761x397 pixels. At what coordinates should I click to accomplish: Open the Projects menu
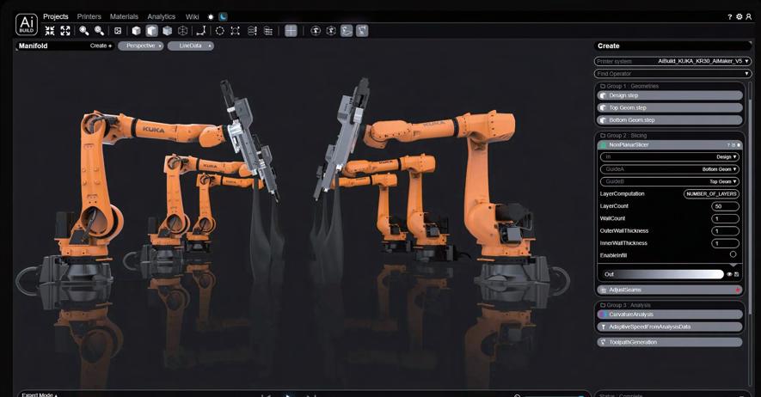coord(56,16)
